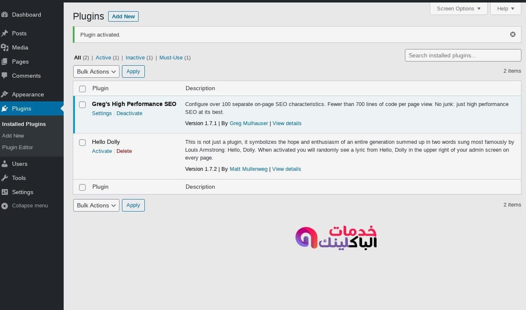Screen dimensions: 526x310
Task: Click the search installed plugins field
Action: (x=463, y=55)
